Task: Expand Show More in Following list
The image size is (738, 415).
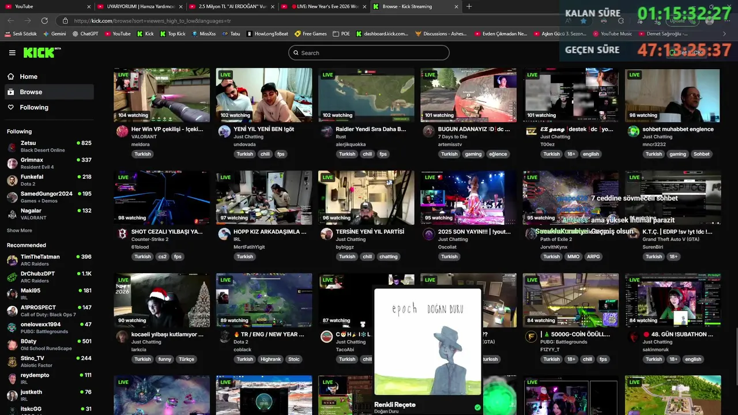Action: [x=20, y=231]
